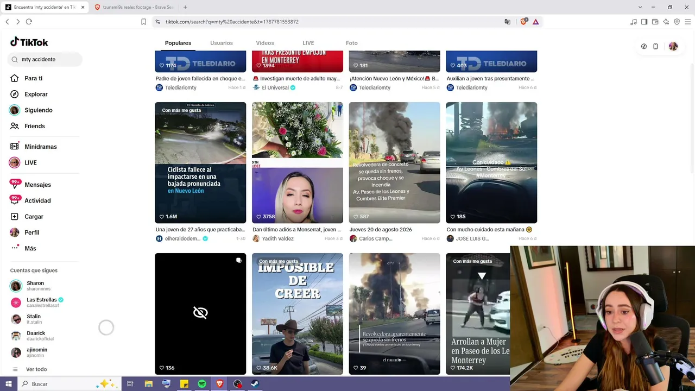Open El Universal author profile
This screenshot has width=695, height=391.
(275, 87)
